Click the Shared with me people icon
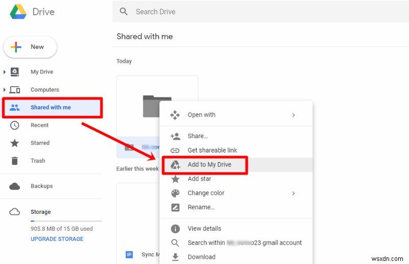The width and height of the screenshot is (409, 264). click(x=15, y=107)
